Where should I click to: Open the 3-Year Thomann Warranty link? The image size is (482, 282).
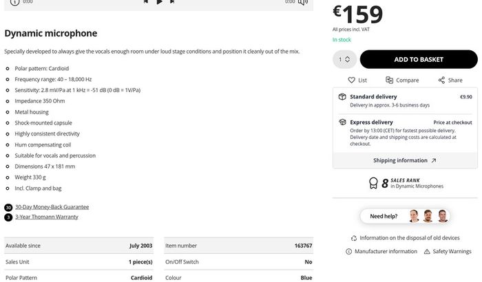coord(47,217)
